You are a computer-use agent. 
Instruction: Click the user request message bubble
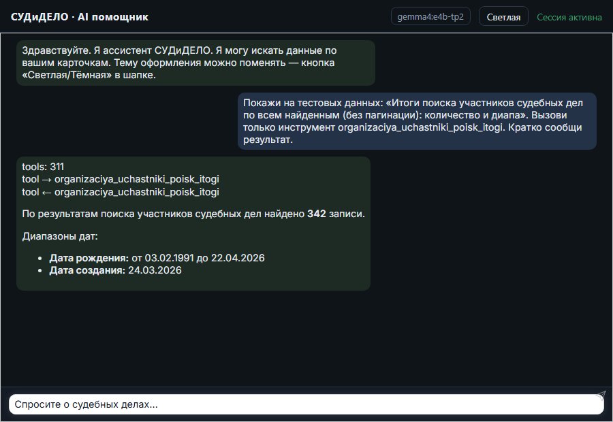click(417, 120)
